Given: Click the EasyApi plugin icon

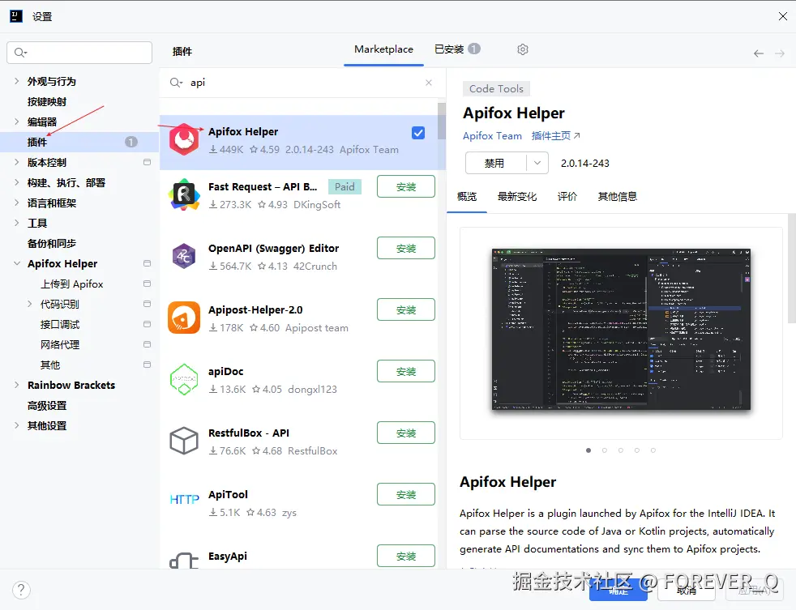Looking at the screenshot, I should click(x=184, y=561).
